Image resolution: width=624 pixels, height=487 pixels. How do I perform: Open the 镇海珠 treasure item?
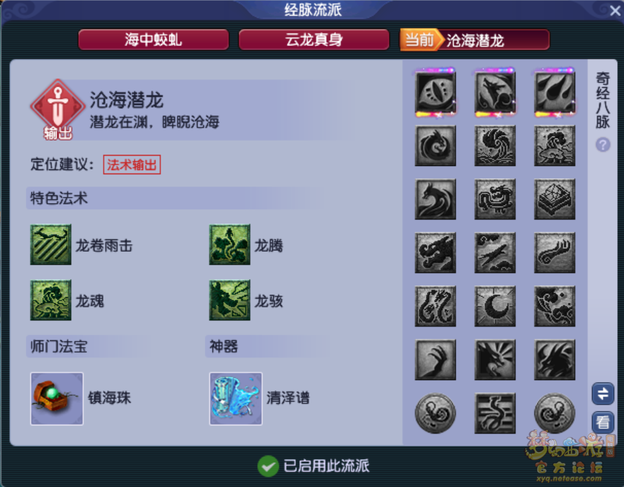pyautogui.click(x=57, y=399)
